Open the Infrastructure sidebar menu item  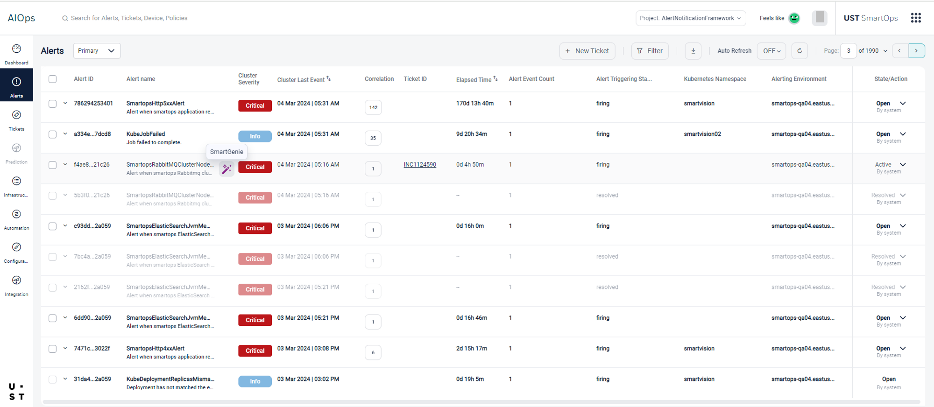coord(16,182)
